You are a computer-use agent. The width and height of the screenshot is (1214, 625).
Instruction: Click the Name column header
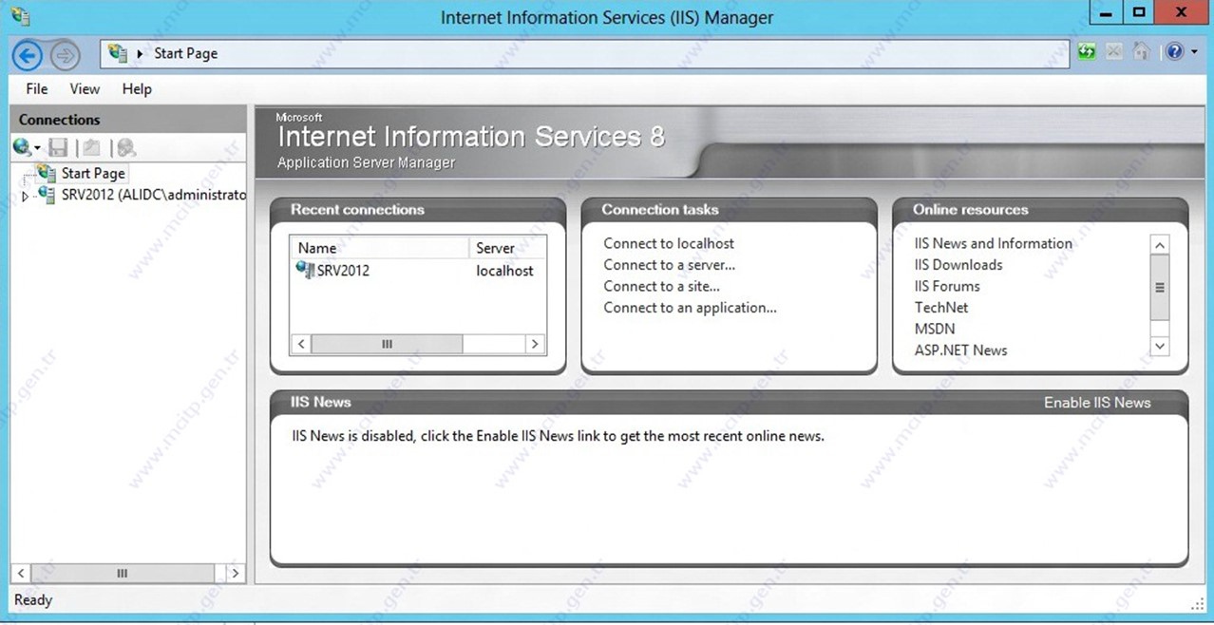tap(379, 248)
